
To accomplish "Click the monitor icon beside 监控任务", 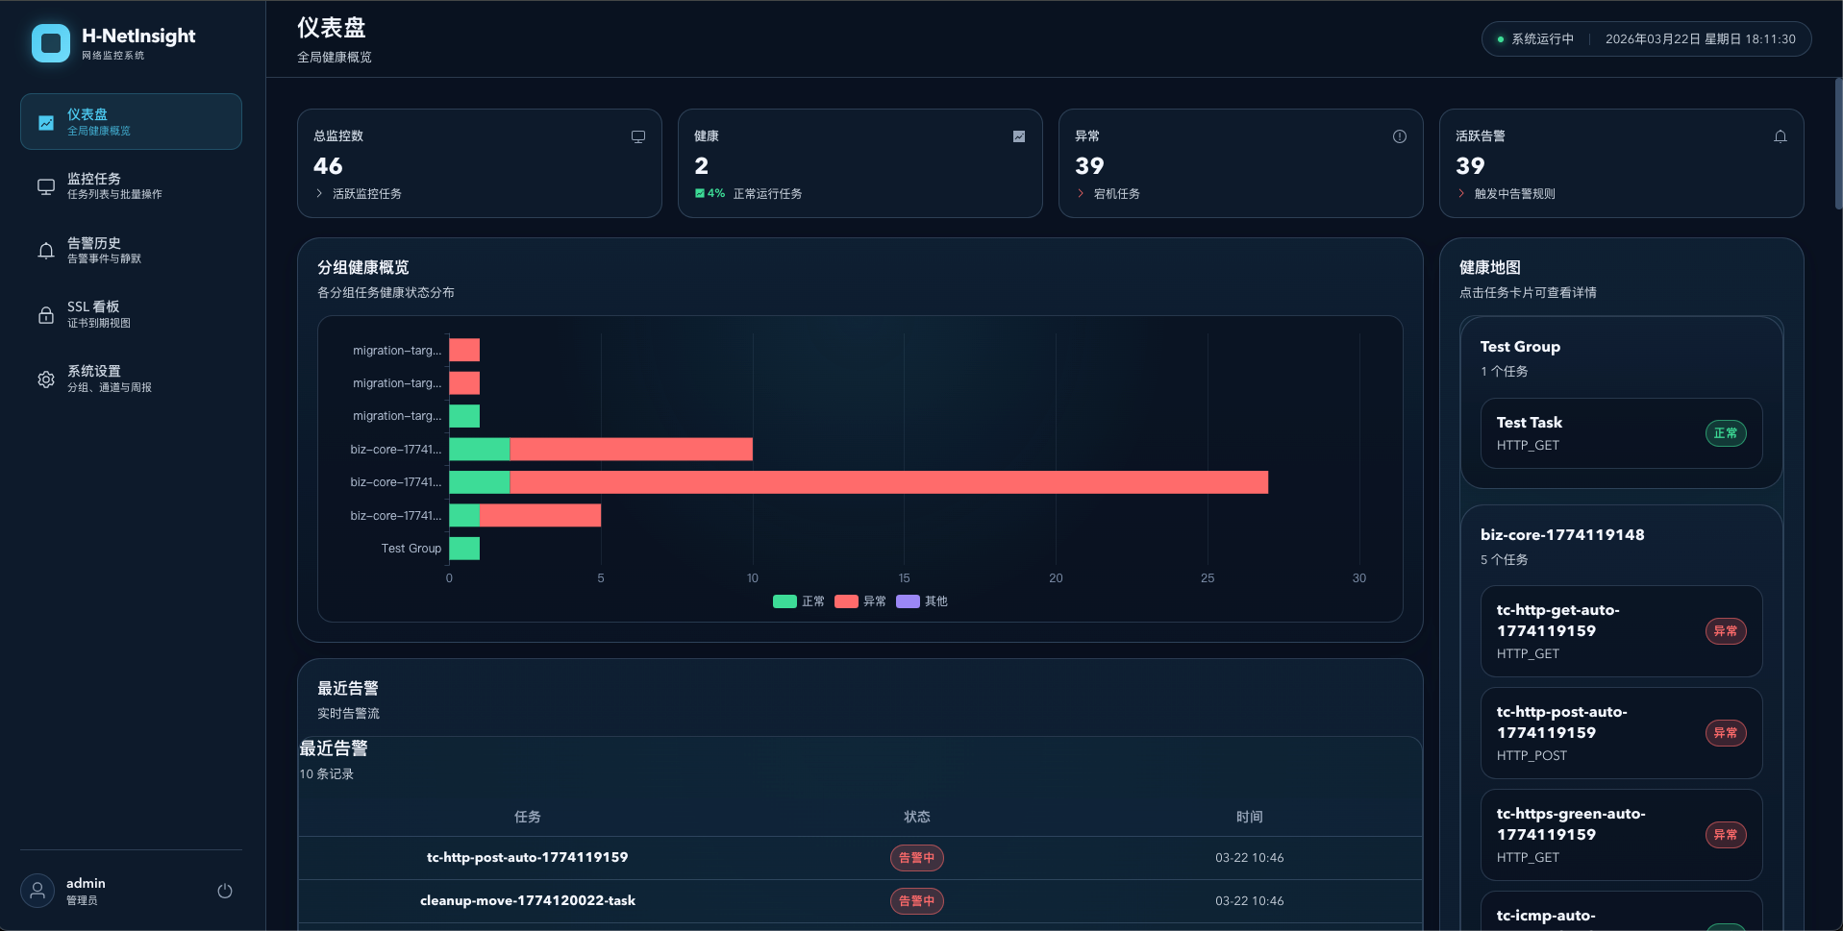I will click(46, 186).
